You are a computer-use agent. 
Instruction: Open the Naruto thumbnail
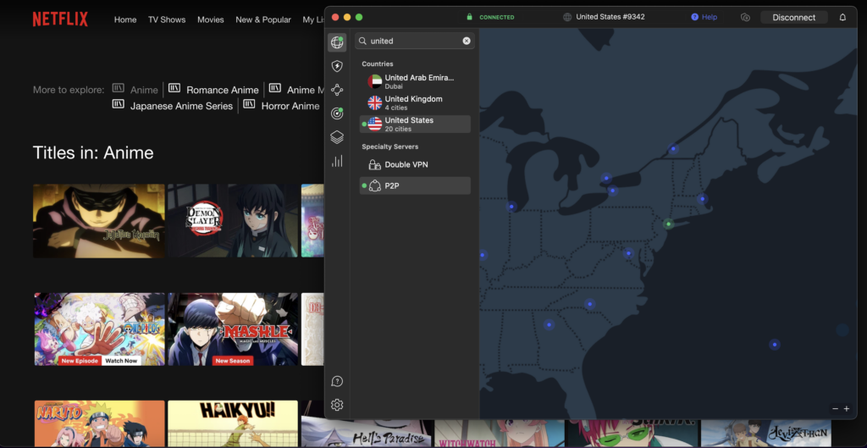click(x=99, y=423)
